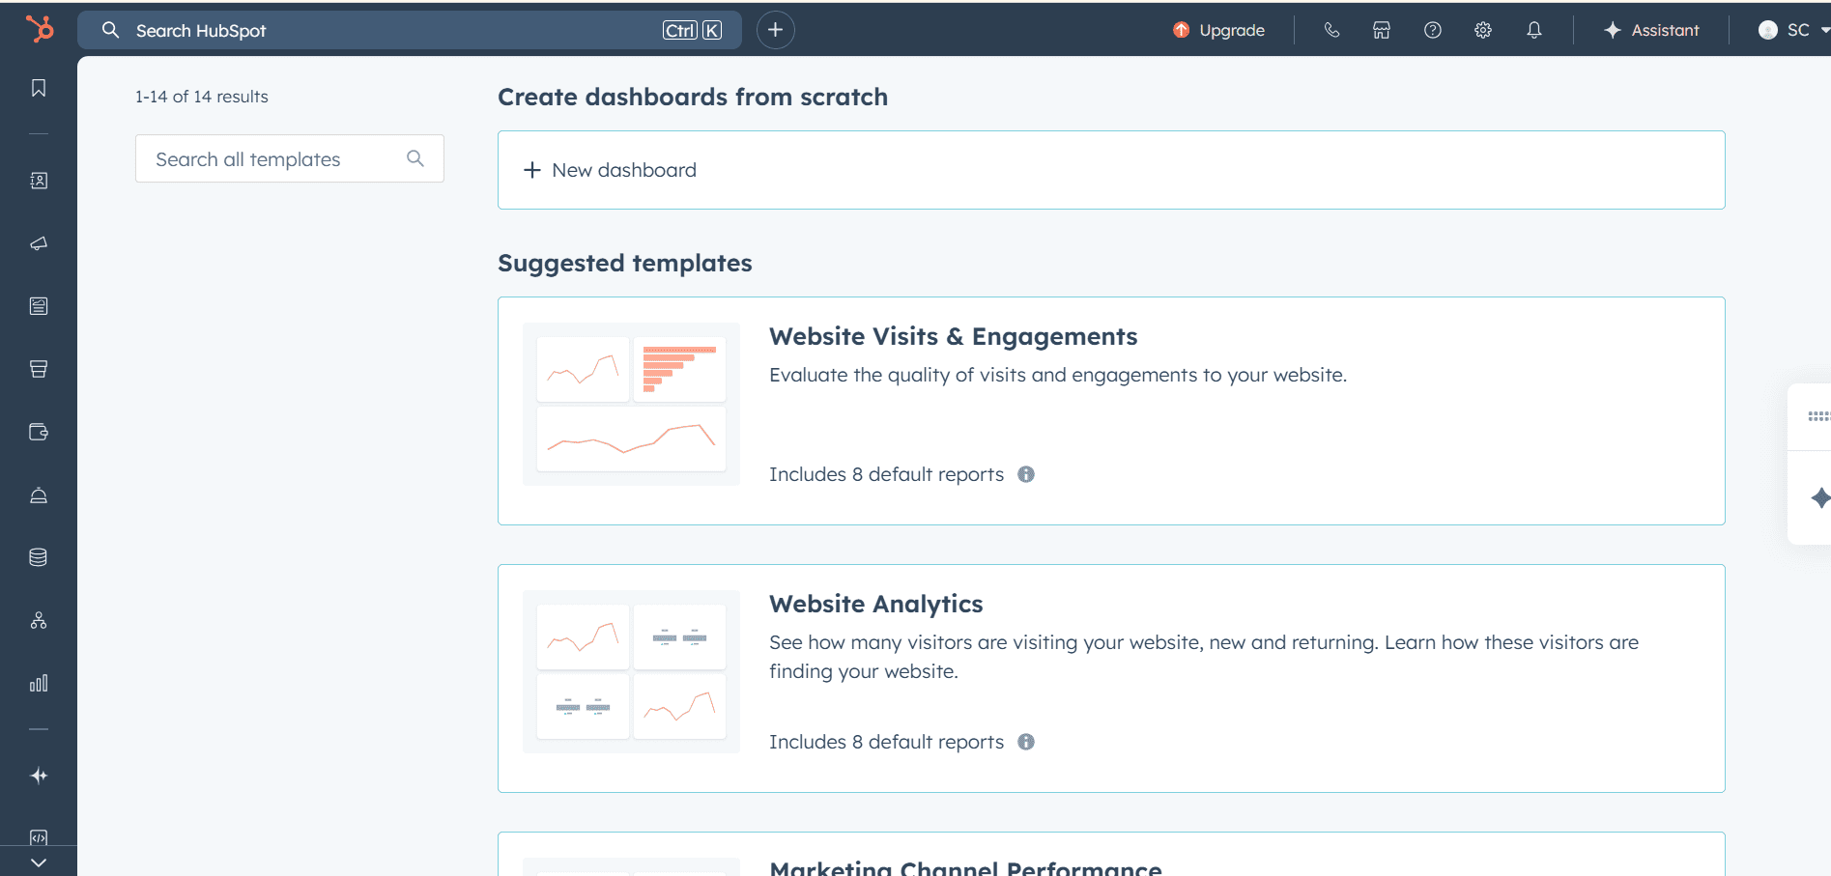Check notifications via the bell icon

tap(1533, 30)
